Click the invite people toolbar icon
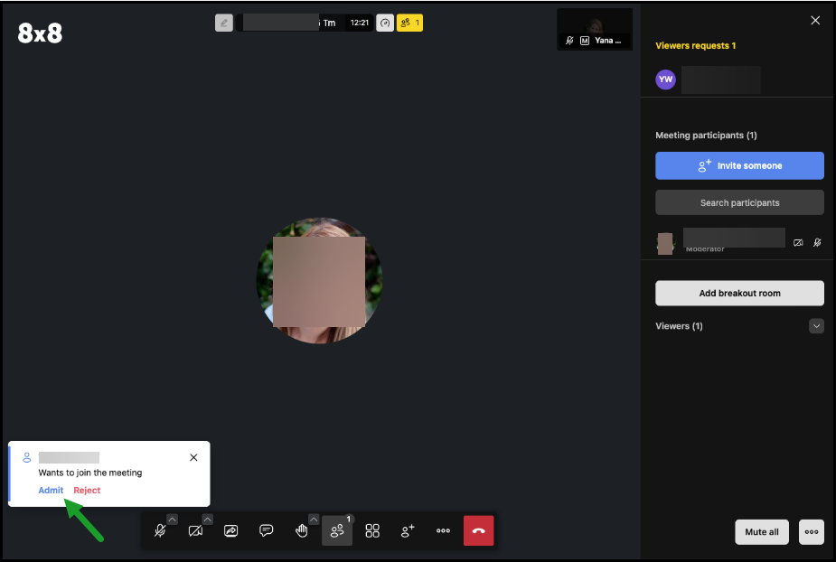This screenshot has width=836, height=562. [x=408, y=531]
